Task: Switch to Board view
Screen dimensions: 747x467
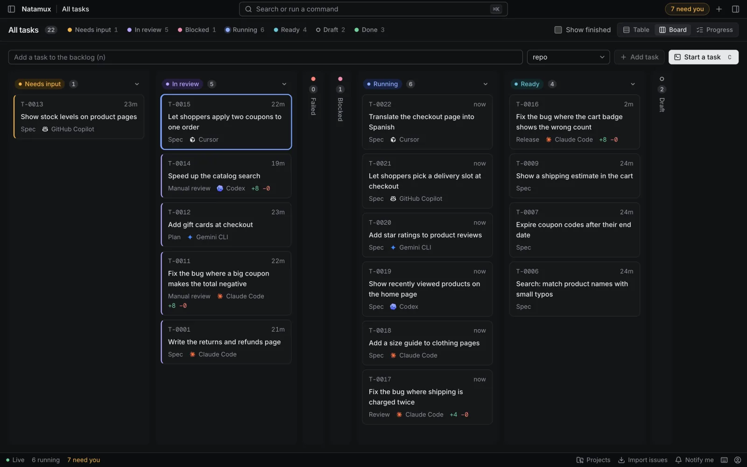Action: tap(673, 30)
